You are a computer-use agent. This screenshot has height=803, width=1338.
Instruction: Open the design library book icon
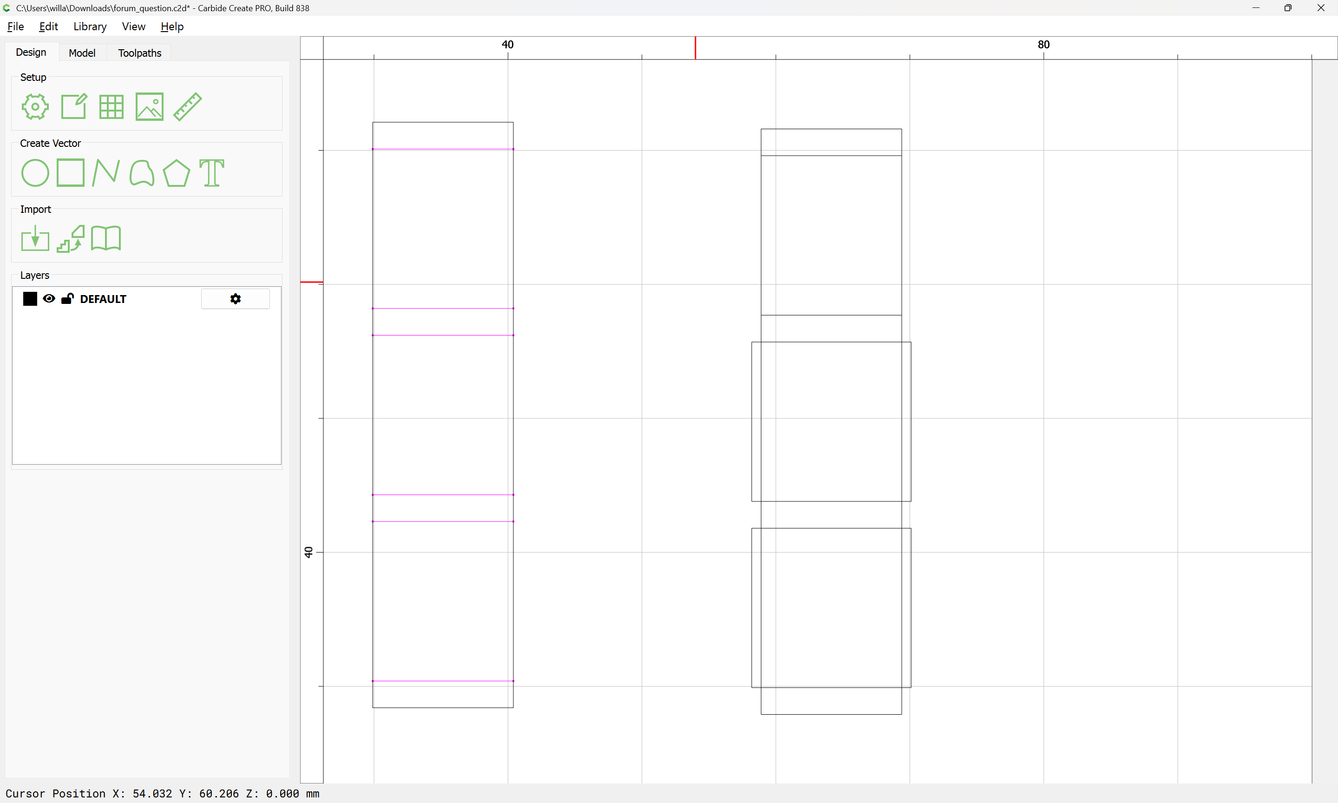tap(106, 239)
